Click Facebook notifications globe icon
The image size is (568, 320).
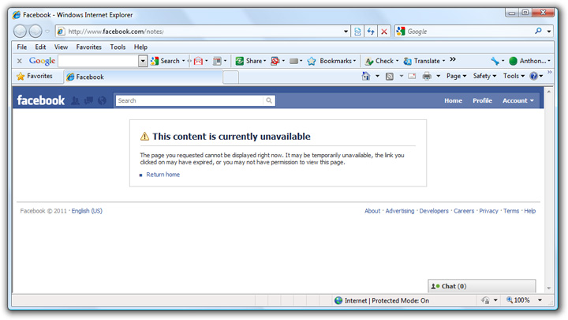coord(102,100)
